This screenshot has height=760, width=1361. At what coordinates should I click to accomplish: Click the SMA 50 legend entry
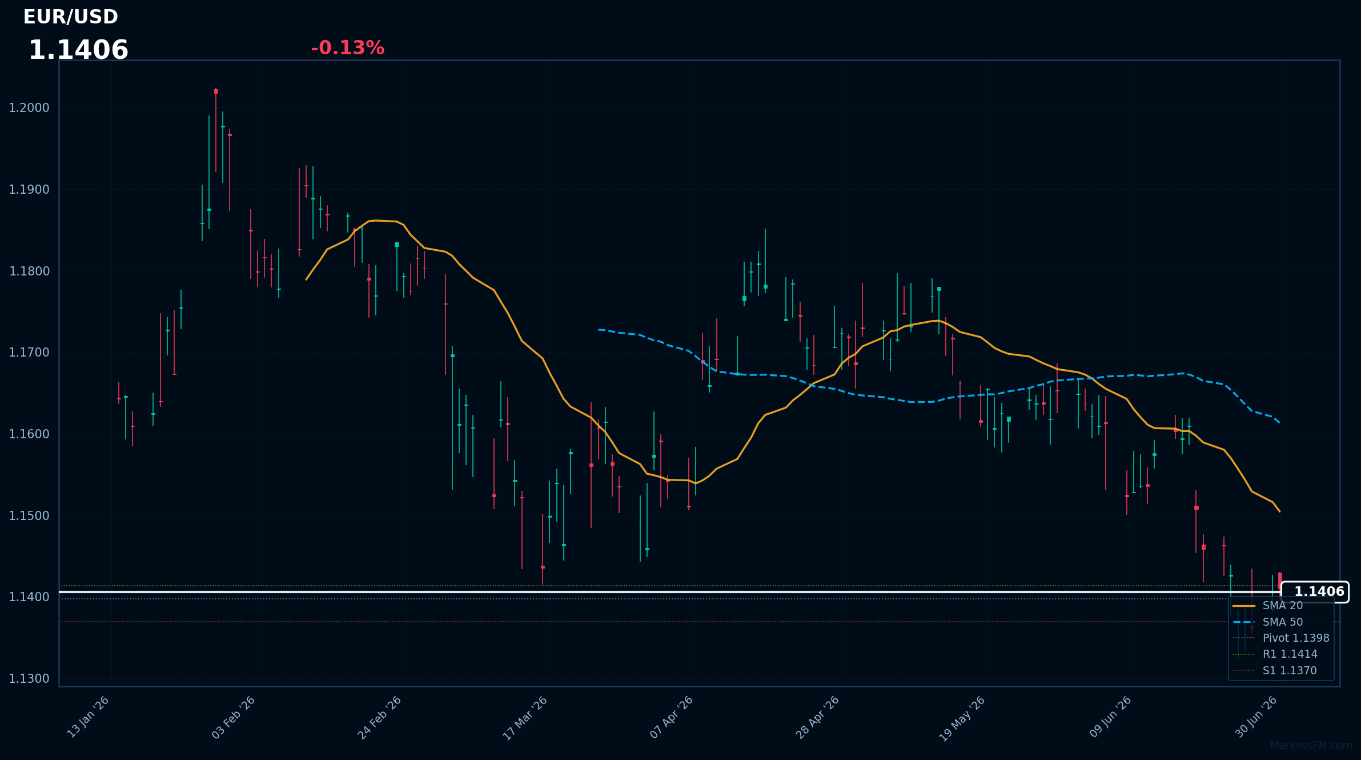coord(1283,622)
